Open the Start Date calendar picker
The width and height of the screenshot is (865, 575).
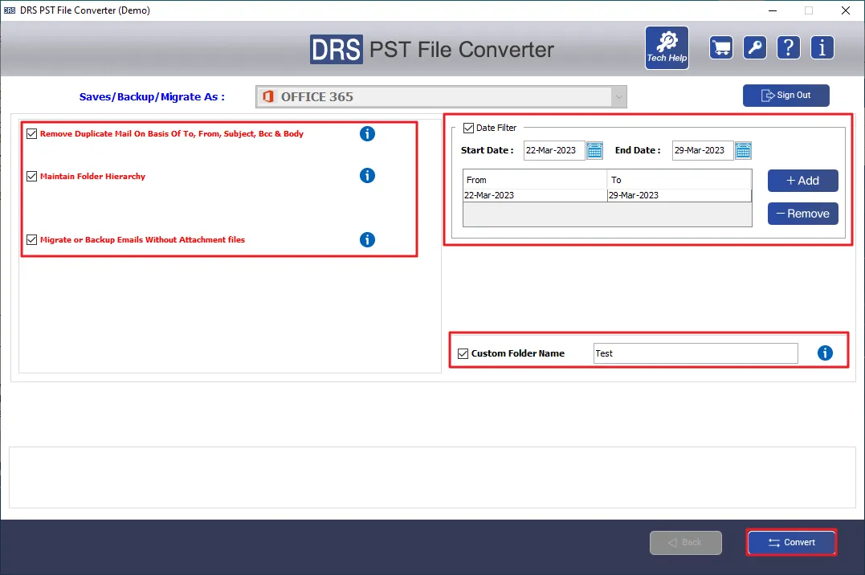click(x=594, y=150)
